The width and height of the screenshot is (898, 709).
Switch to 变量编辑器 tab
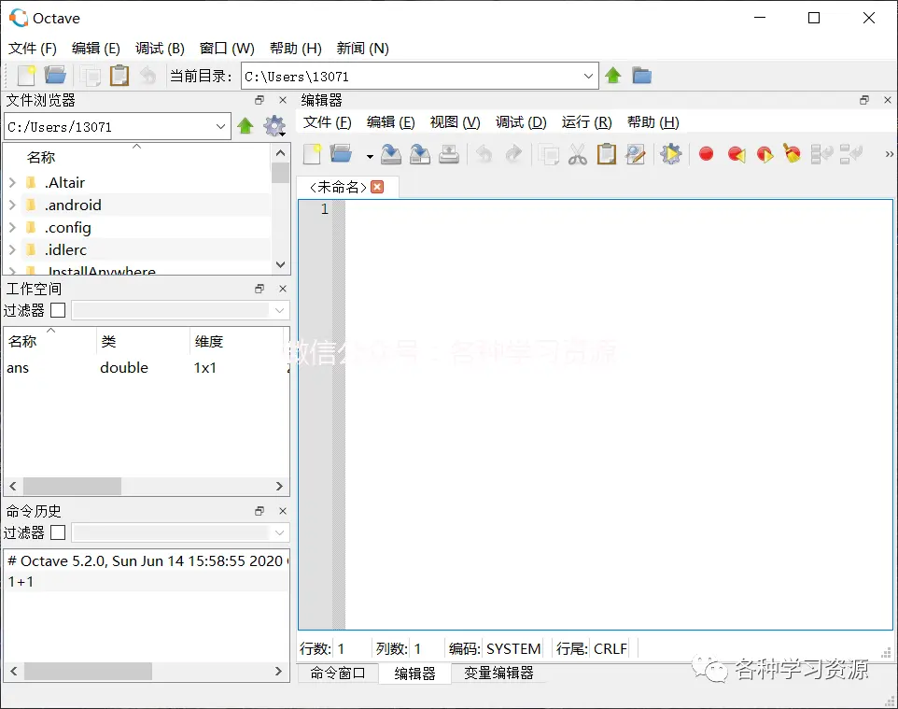click(498, 673)
